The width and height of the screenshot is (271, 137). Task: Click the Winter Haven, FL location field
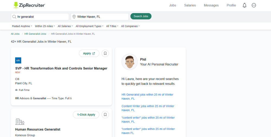click(100, 17)
